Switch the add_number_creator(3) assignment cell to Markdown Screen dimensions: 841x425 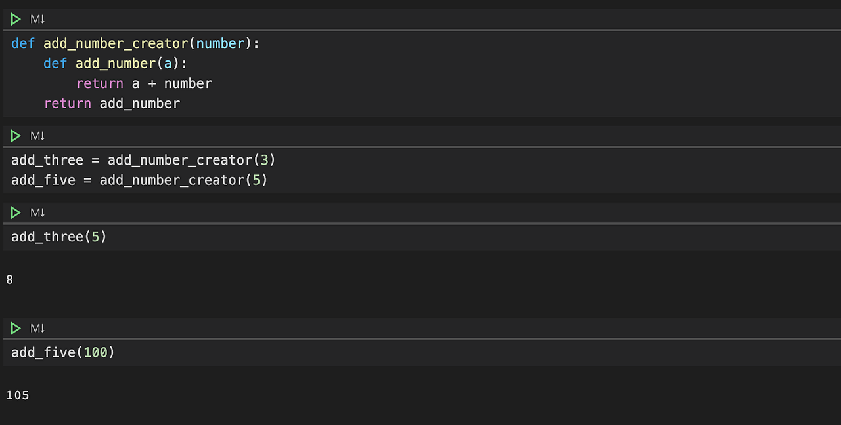tap(37, 136)
